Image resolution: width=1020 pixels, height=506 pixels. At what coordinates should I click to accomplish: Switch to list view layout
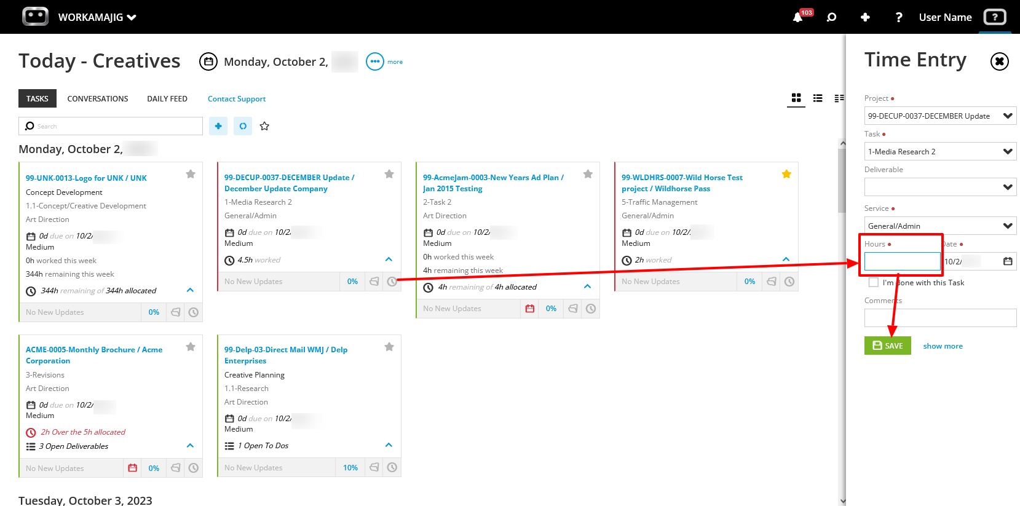point(818,98)
